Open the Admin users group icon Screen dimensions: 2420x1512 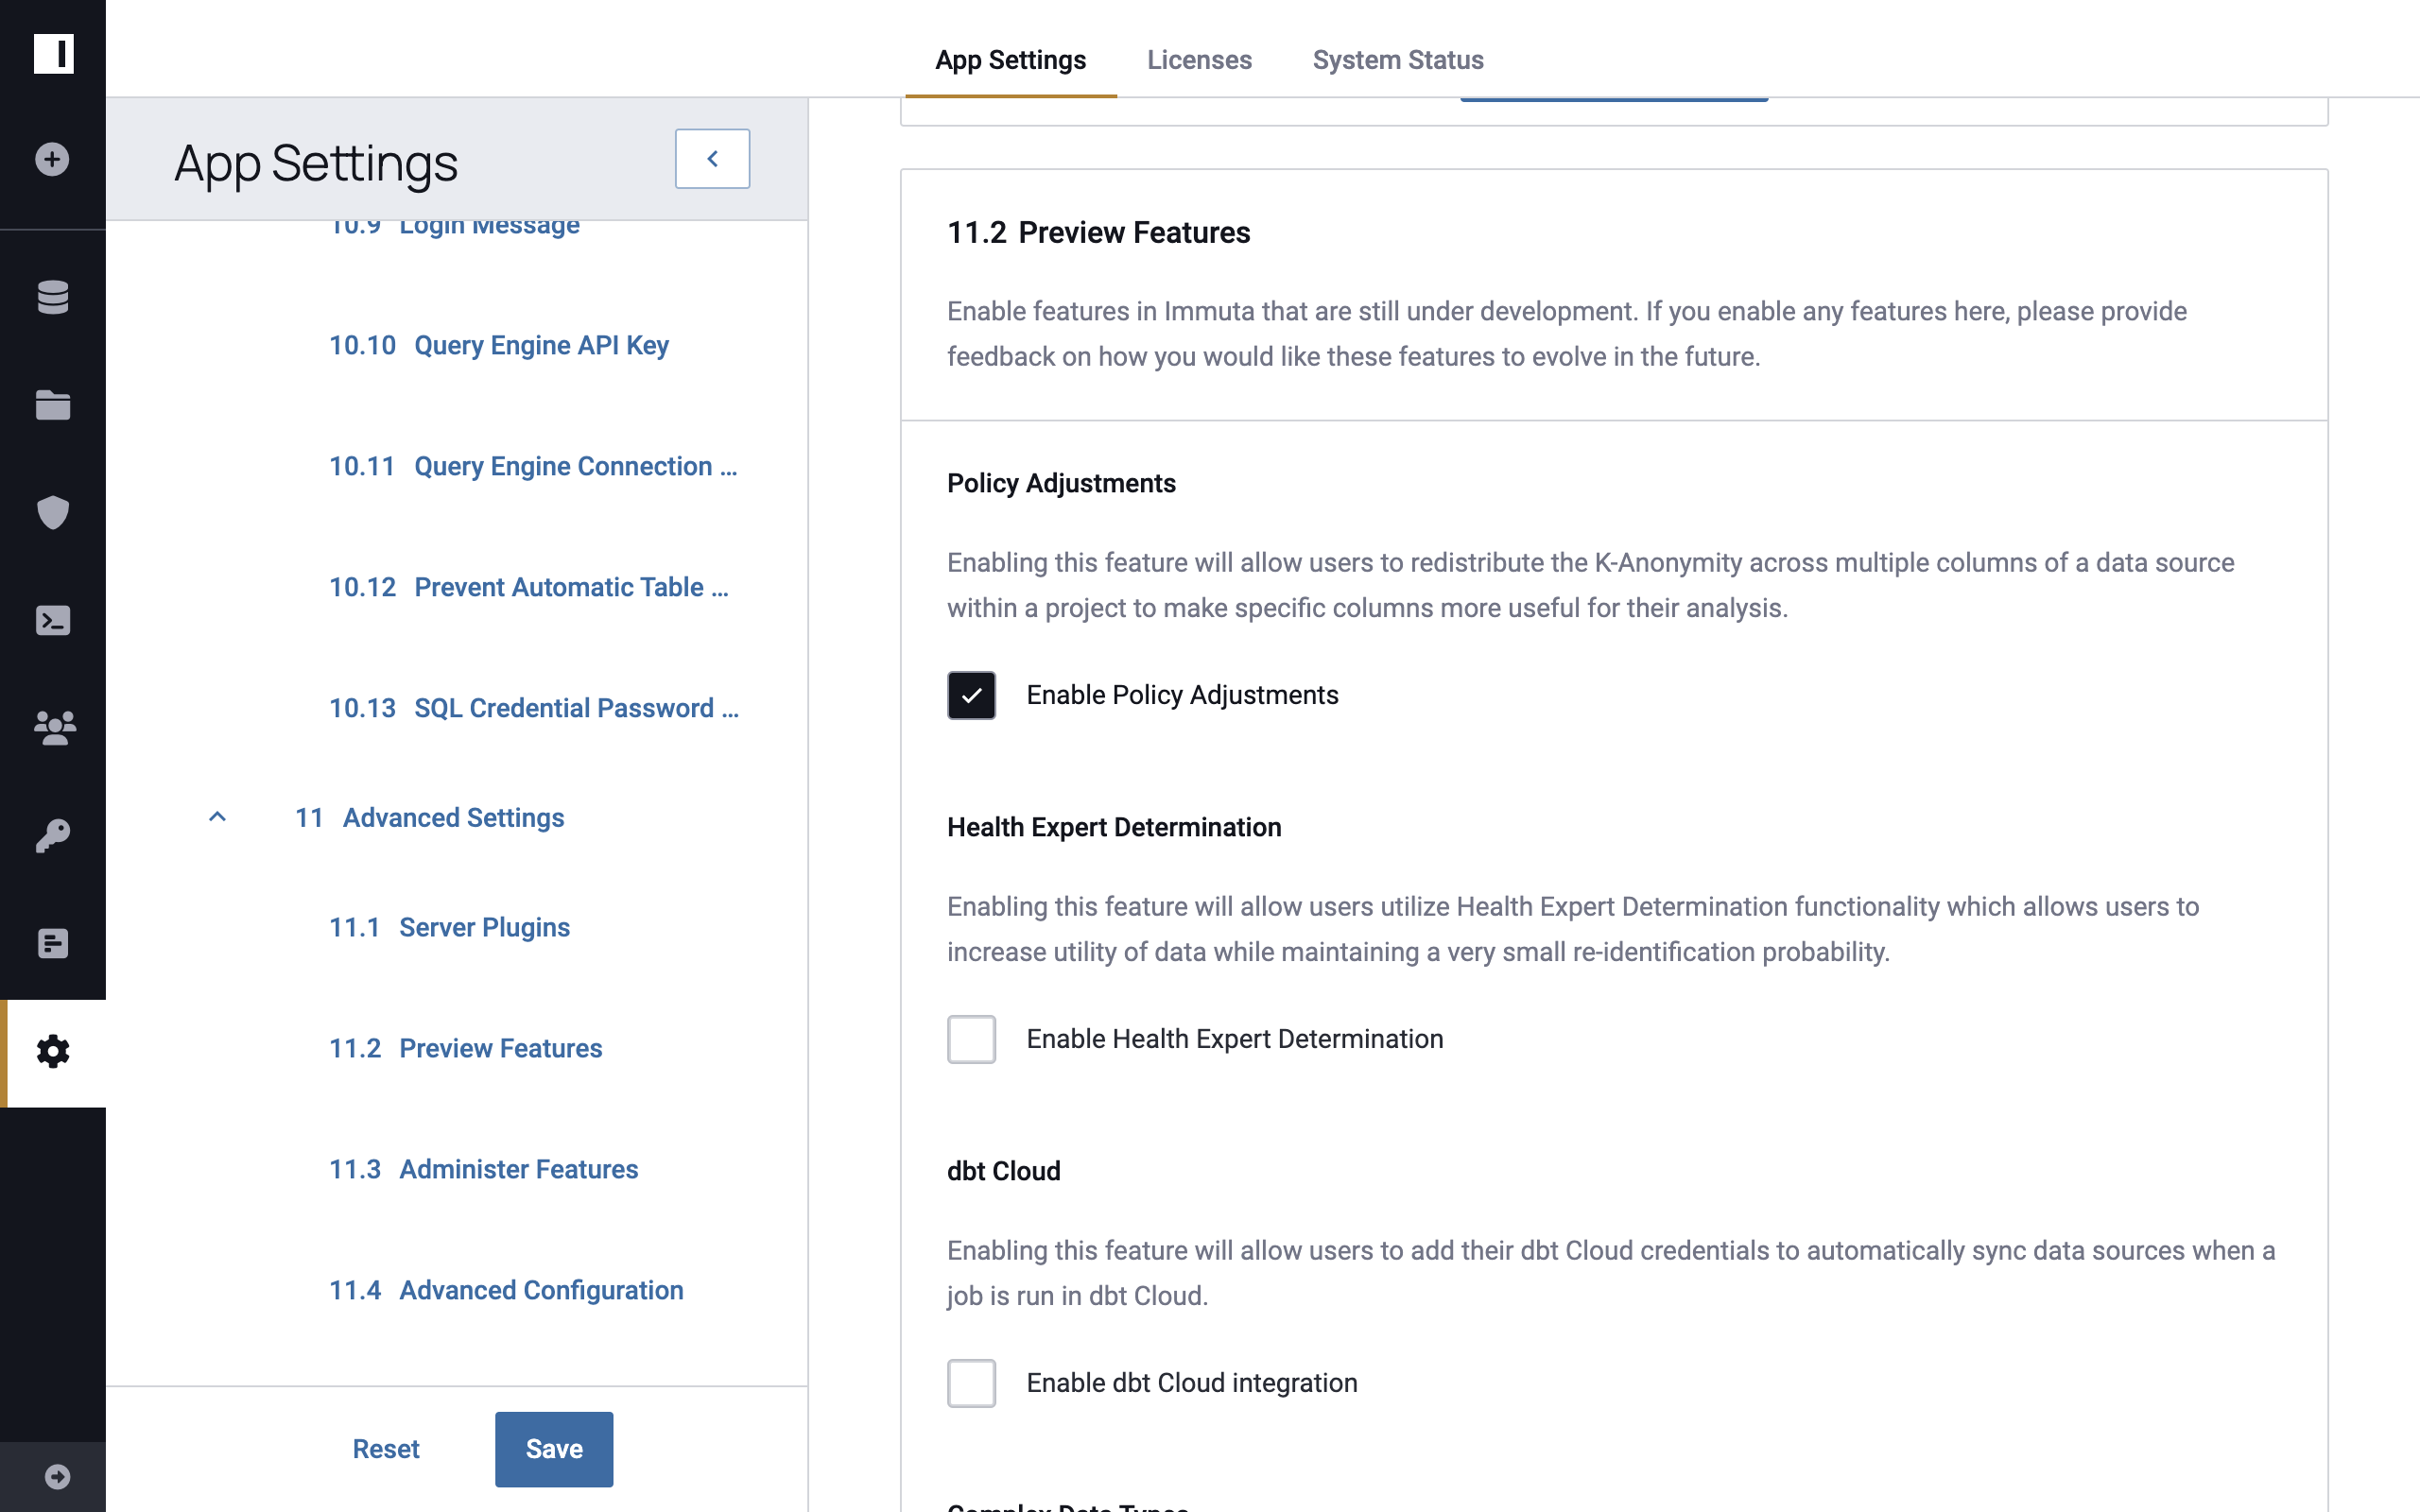click(x=54, y=728)
